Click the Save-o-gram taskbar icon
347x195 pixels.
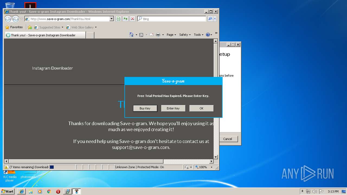pos(77,191)
